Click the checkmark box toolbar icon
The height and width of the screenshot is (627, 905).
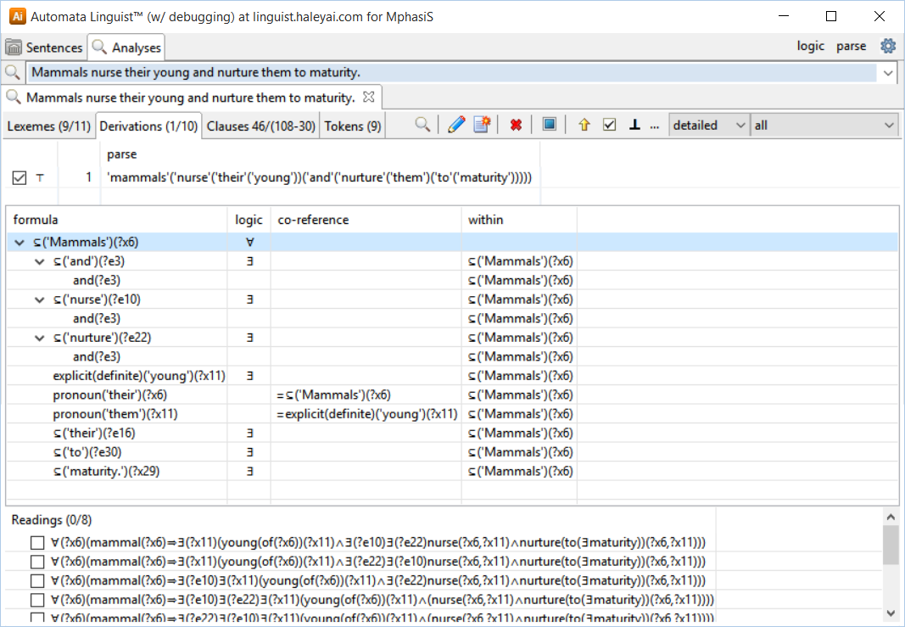[x=610, y=125]
